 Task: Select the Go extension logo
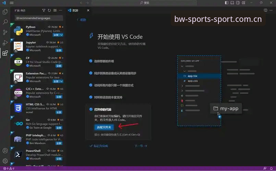pos(18,123)
